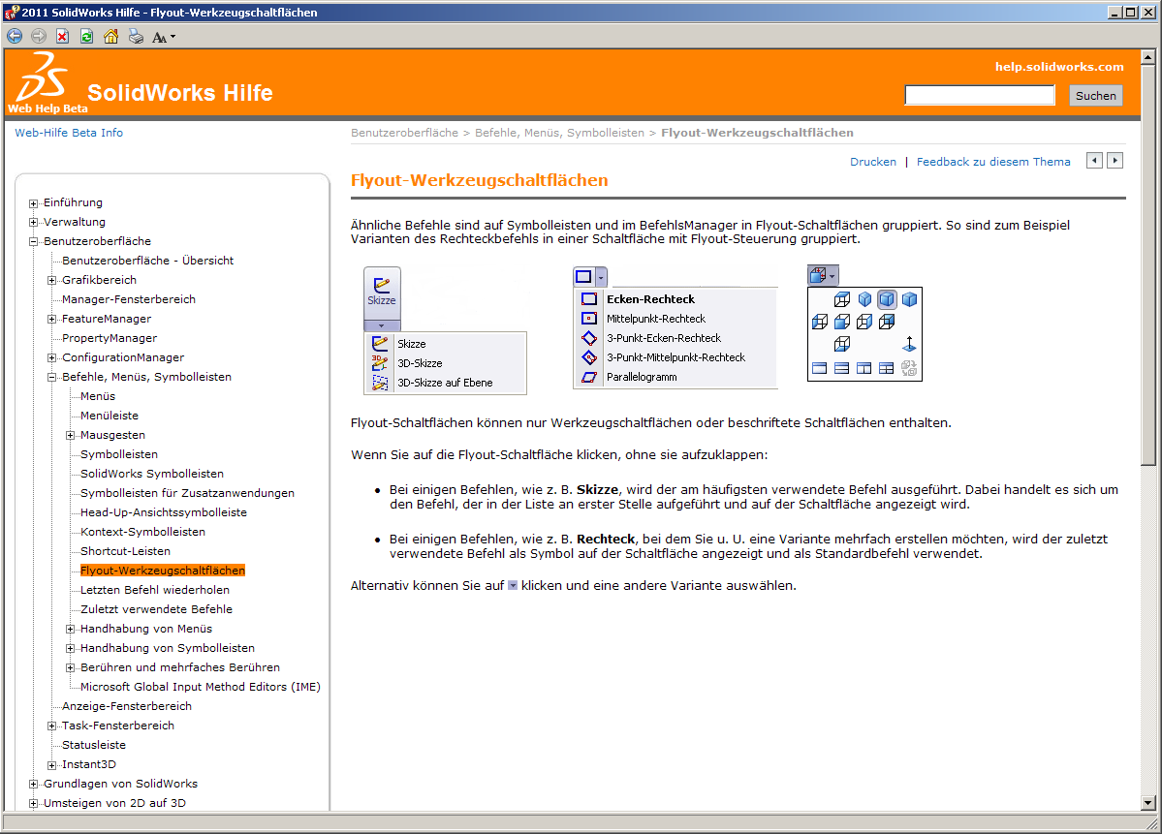This screenshot has height=834, width=1162.
Task: Focus the search text field in the header
Action: click(980, 96)
